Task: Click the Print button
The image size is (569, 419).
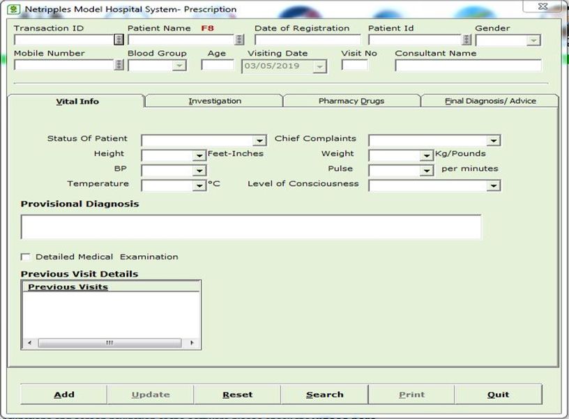Action: (411, 395)
